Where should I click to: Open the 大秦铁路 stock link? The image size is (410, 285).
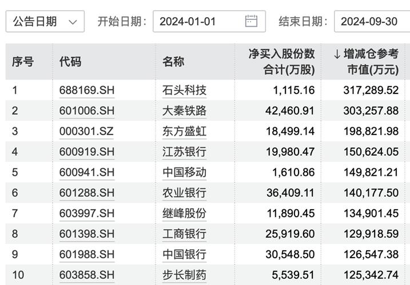pos(184,111)
